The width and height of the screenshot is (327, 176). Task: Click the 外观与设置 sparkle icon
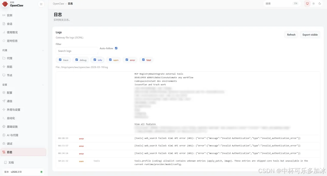4,110
